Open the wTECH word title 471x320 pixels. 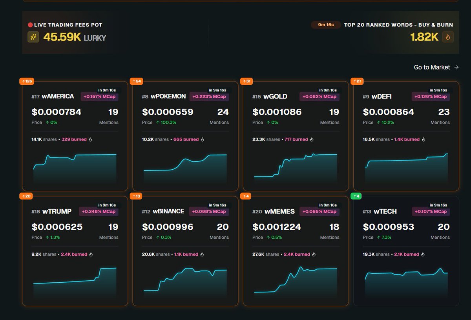(x=385, y=211)
